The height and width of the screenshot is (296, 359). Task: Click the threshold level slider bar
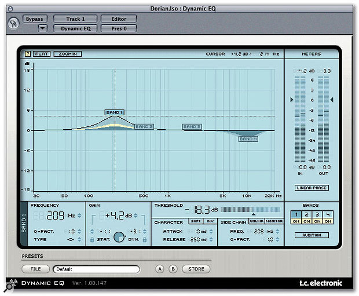point(250,210)
